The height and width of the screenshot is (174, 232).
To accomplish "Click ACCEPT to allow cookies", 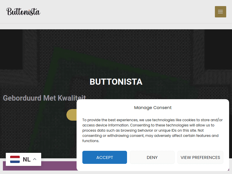I will (x=105, y=157).
